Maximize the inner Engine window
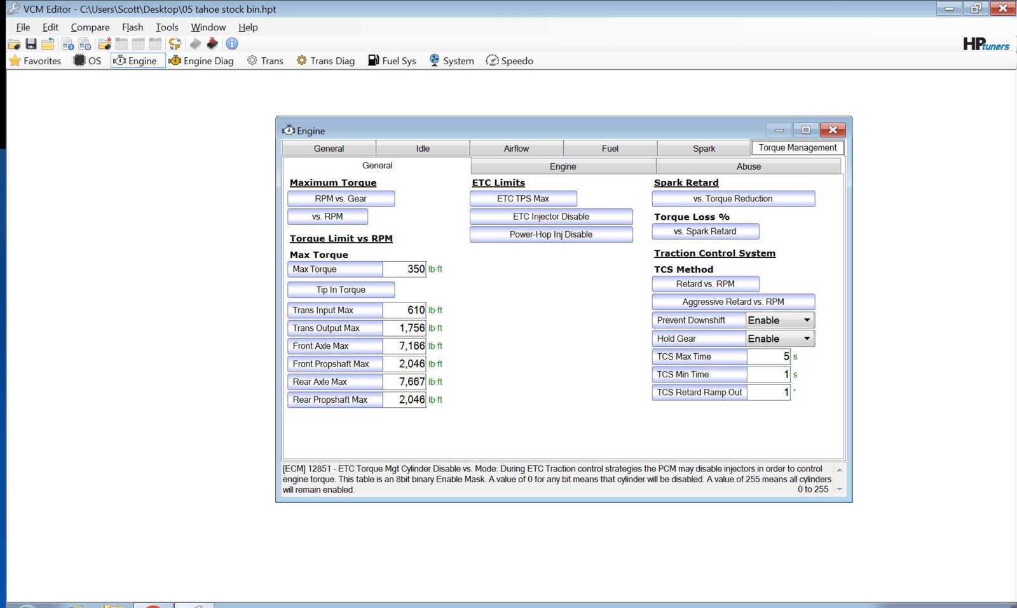 pos(806,130)
